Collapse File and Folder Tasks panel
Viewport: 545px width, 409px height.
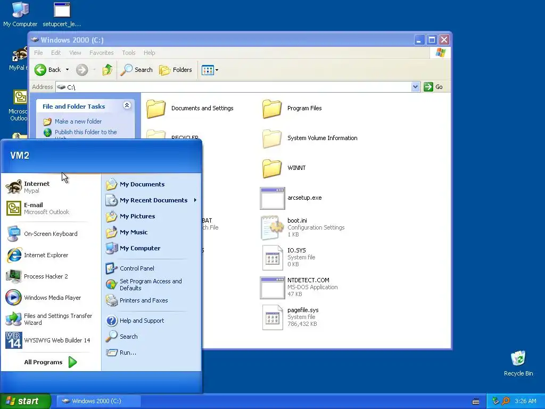point(127,105)
